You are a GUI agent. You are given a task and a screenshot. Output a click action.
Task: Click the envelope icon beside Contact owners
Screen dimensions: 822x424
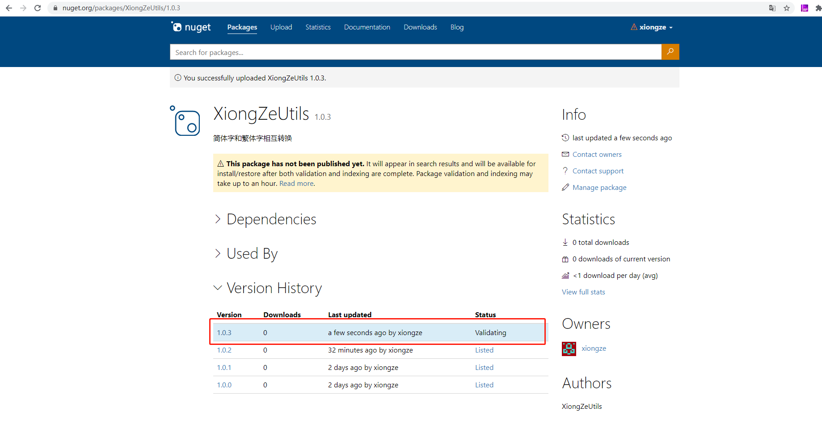coord(565,154)
